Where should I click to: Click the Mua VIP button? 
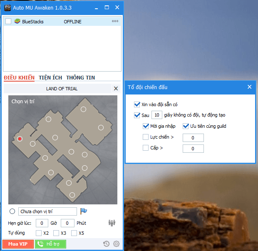(18, 244)
